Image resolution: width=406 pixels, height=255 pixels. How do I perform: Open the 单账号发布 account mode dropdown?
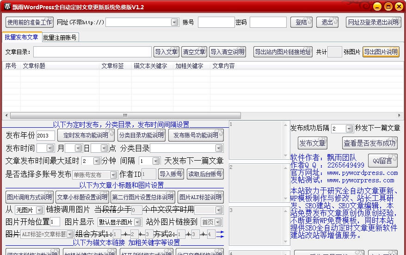point(113,174)
